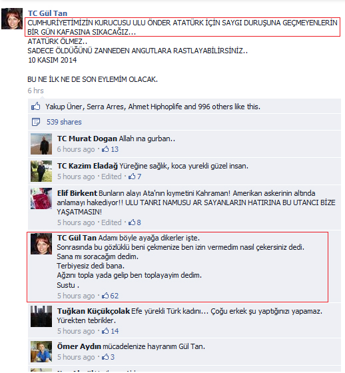The width and height of the screenshot is (345, 373).
Task: Open TC Gül Tan's profile from post header
Action: click(47, 13)
